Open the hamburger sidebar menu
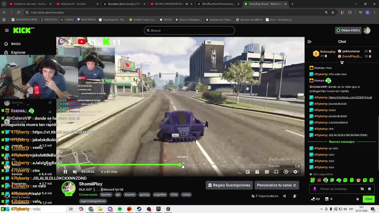Viewport: 379px width, 213px height. [7, 30]
